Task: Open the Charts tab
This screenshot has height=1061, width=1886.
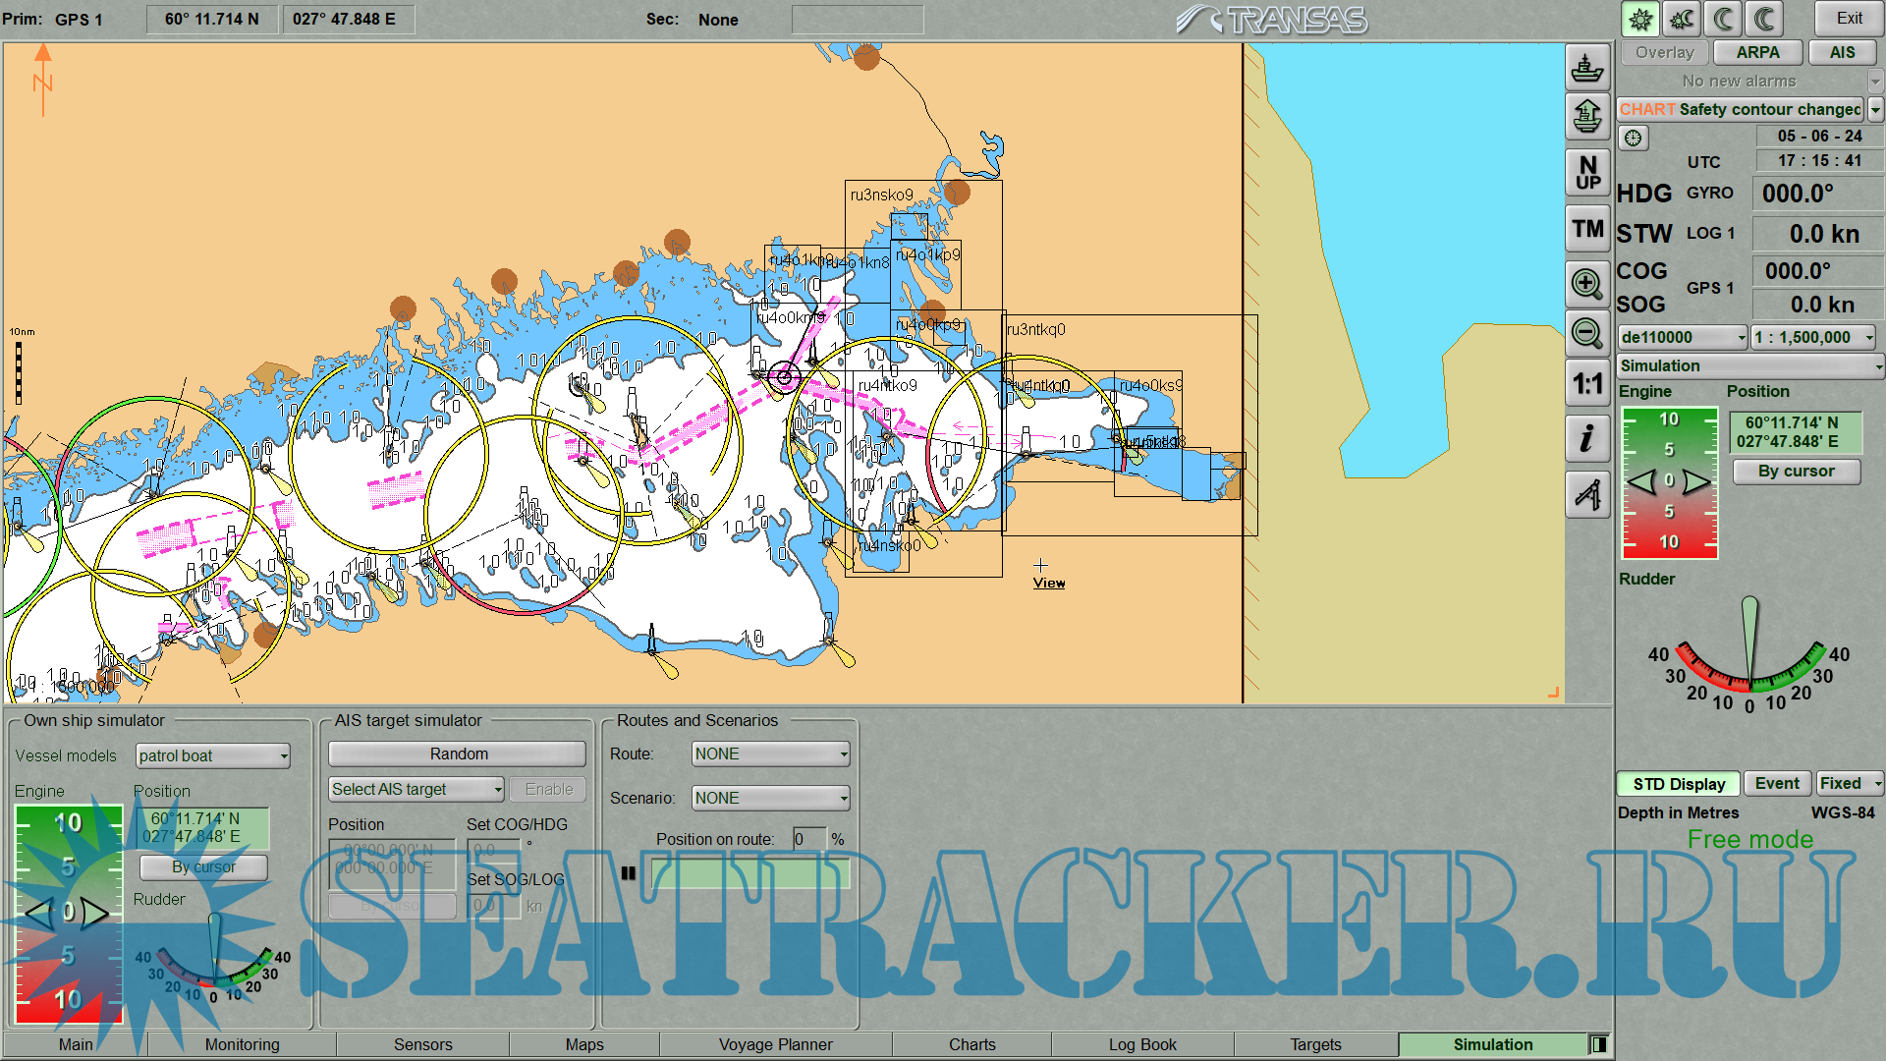Action: (x=971, y=1044)
